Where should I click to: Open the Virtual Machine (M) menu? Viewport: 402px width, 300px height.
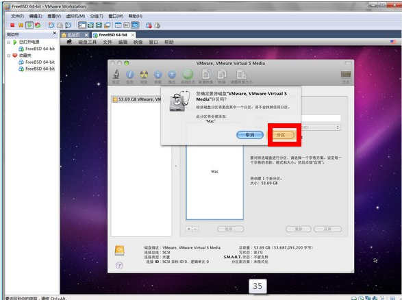click(75, 16)
